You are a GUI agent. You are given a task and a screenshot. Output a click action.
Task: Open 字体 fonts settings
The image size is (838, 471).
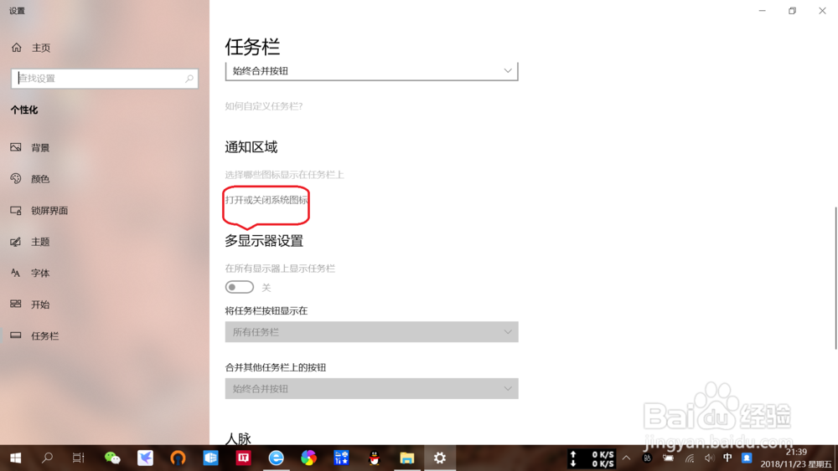point(30,273)
